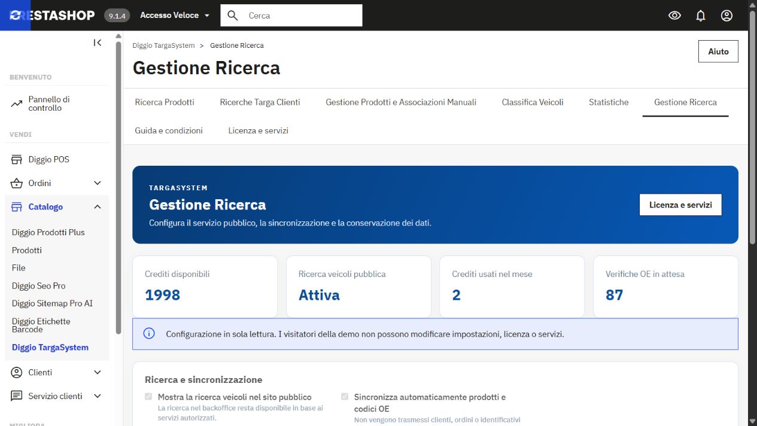Click the info icon in the read-only notice
The image size is (757, 426).
coord(149,334)
